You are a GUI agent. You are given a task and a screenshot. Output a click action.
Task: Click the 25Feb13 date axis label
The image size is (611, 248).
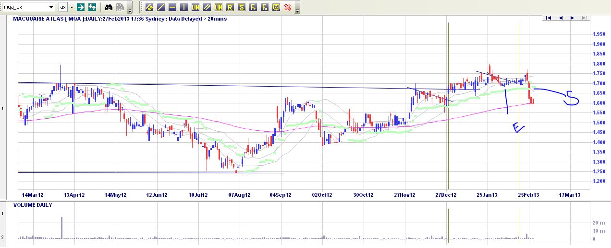point(528,195)
